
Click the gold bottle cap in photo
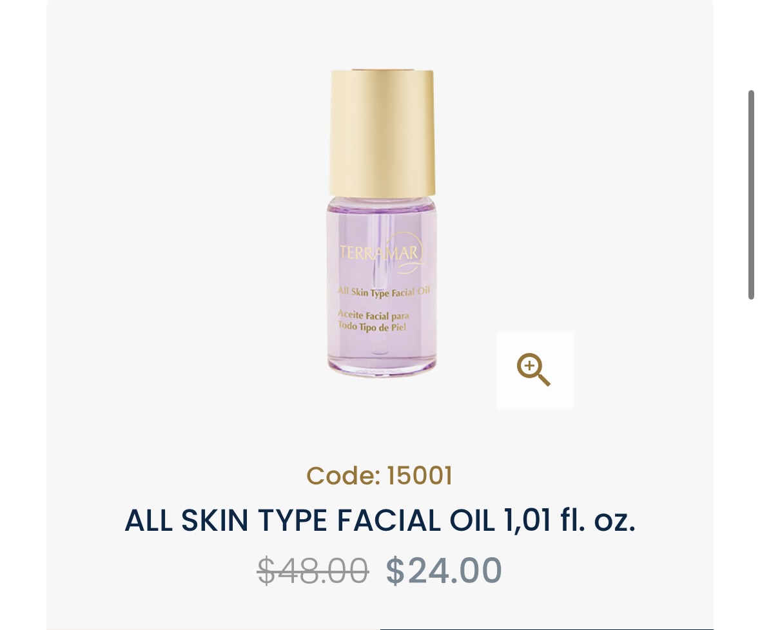pyautogui.click(x=382, y=133)
